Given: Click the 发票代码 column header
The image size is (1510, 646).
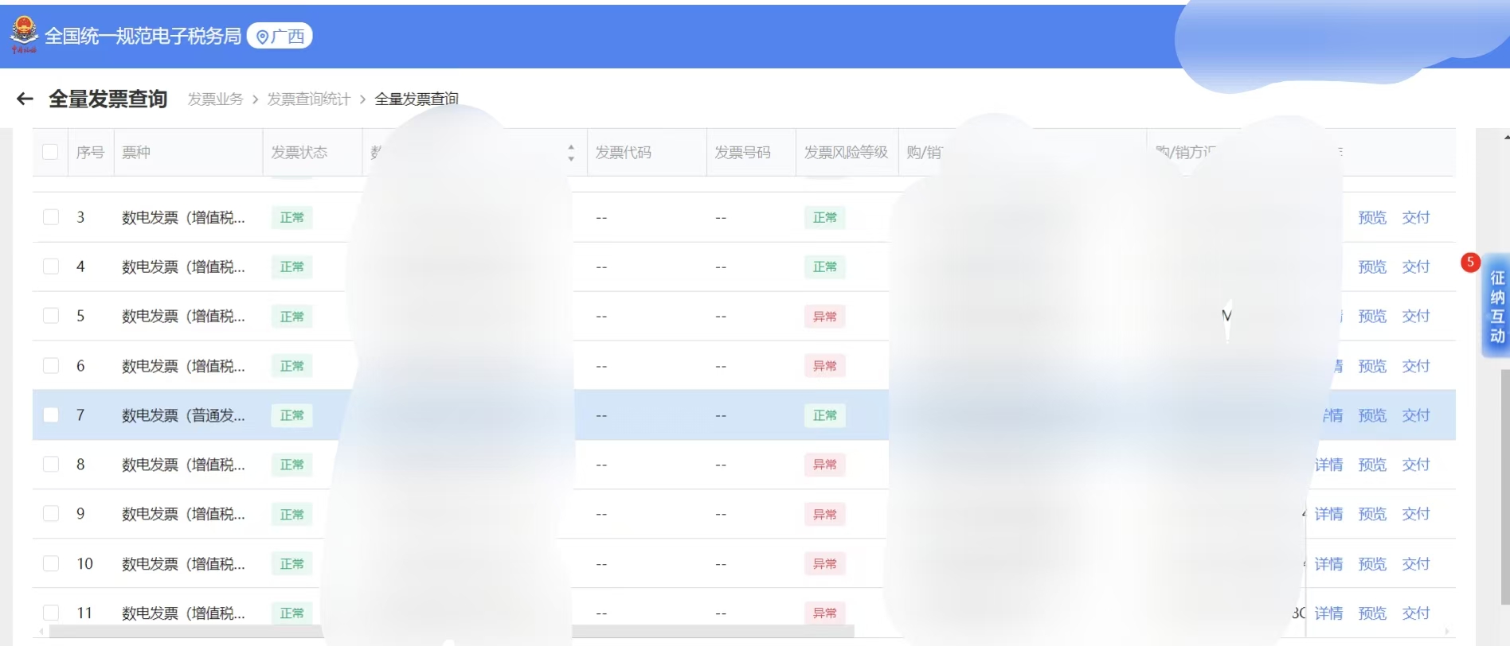Looking at the screenshot, I should 624,152.
